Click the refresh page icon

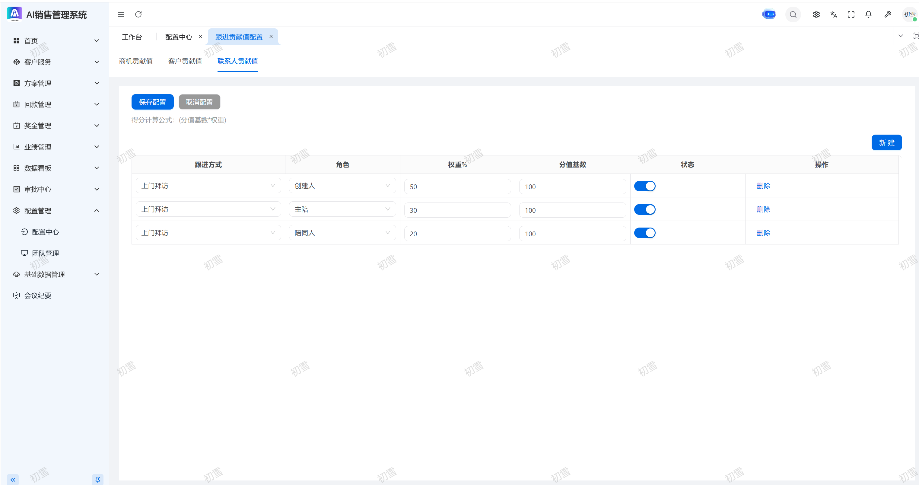point(138,14)
